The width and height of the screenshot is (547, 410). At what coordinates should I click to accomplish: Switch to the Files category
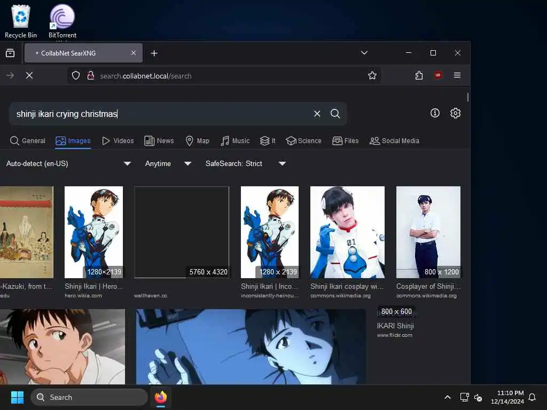coord(346,141)
